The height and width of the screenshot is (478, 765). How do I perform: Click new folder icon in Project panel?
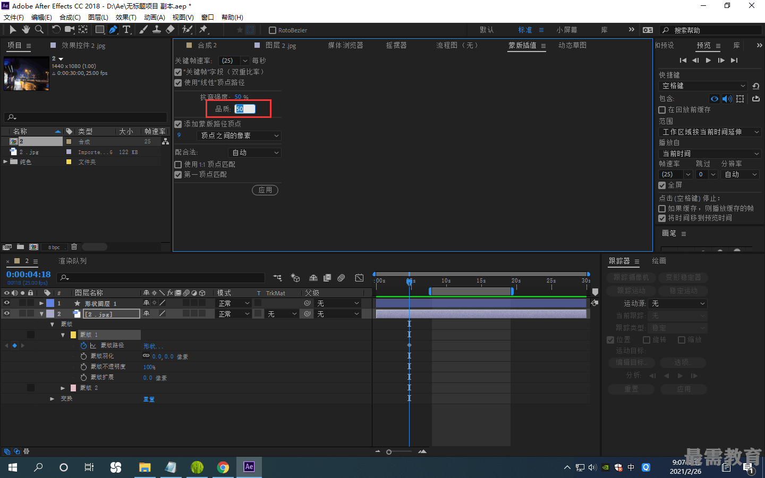[x=20, y=247]
